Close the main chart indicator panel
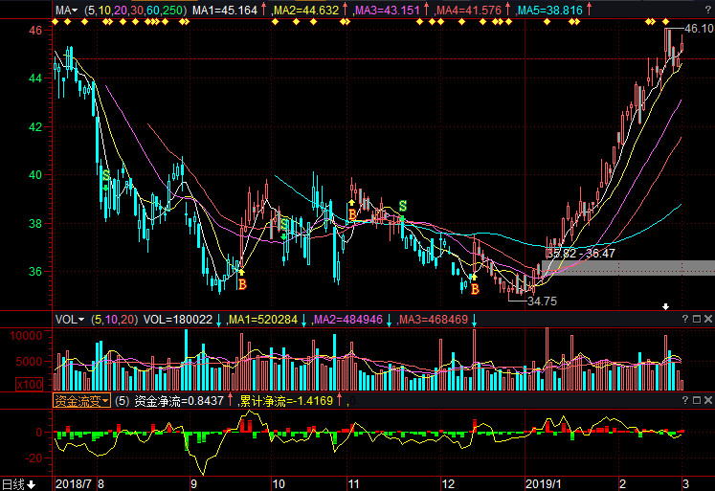This screenshot has width=715, height=491. click(705, 11)
